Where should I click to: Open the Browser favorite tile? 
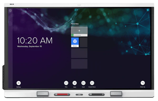(x=75, y=42)
